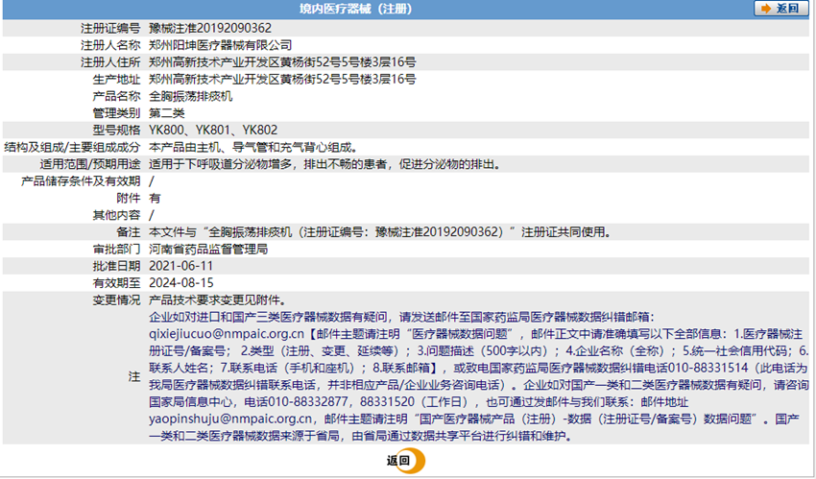Click the 型号规格 field label

click(x=116, y=130)
